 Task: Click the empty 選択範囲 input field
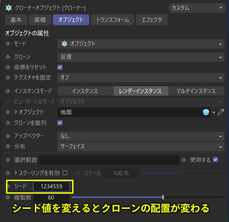click(x=109, y=160)
